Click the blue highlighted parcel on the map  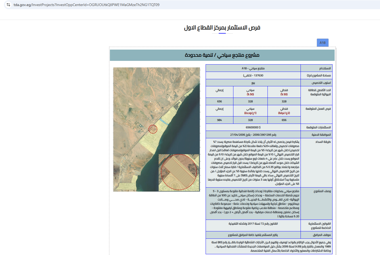[x=164, y=121]
